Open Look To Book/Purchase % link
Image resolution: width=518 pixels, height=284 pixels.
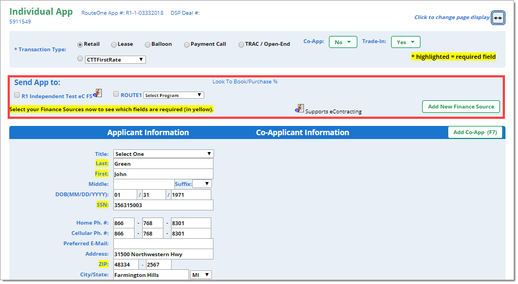[x=245, y=82]
